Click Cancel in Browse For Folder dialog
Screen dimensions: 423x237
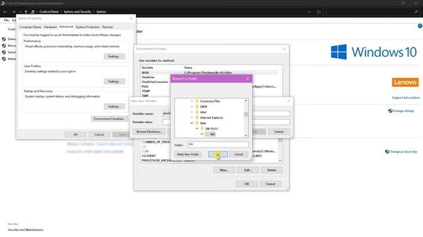pyautogui.click(x=239, y=154)
